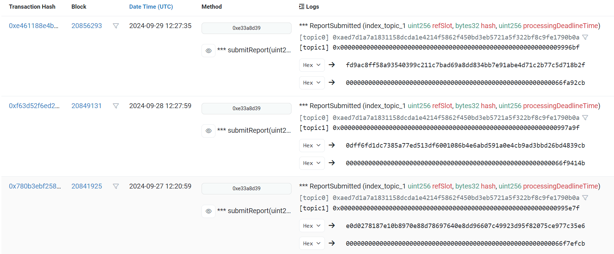Open Hex dropdown for e0d0278187e1 hash value
The width and height of the screenshot is (614, 254).
coord(312,226)
